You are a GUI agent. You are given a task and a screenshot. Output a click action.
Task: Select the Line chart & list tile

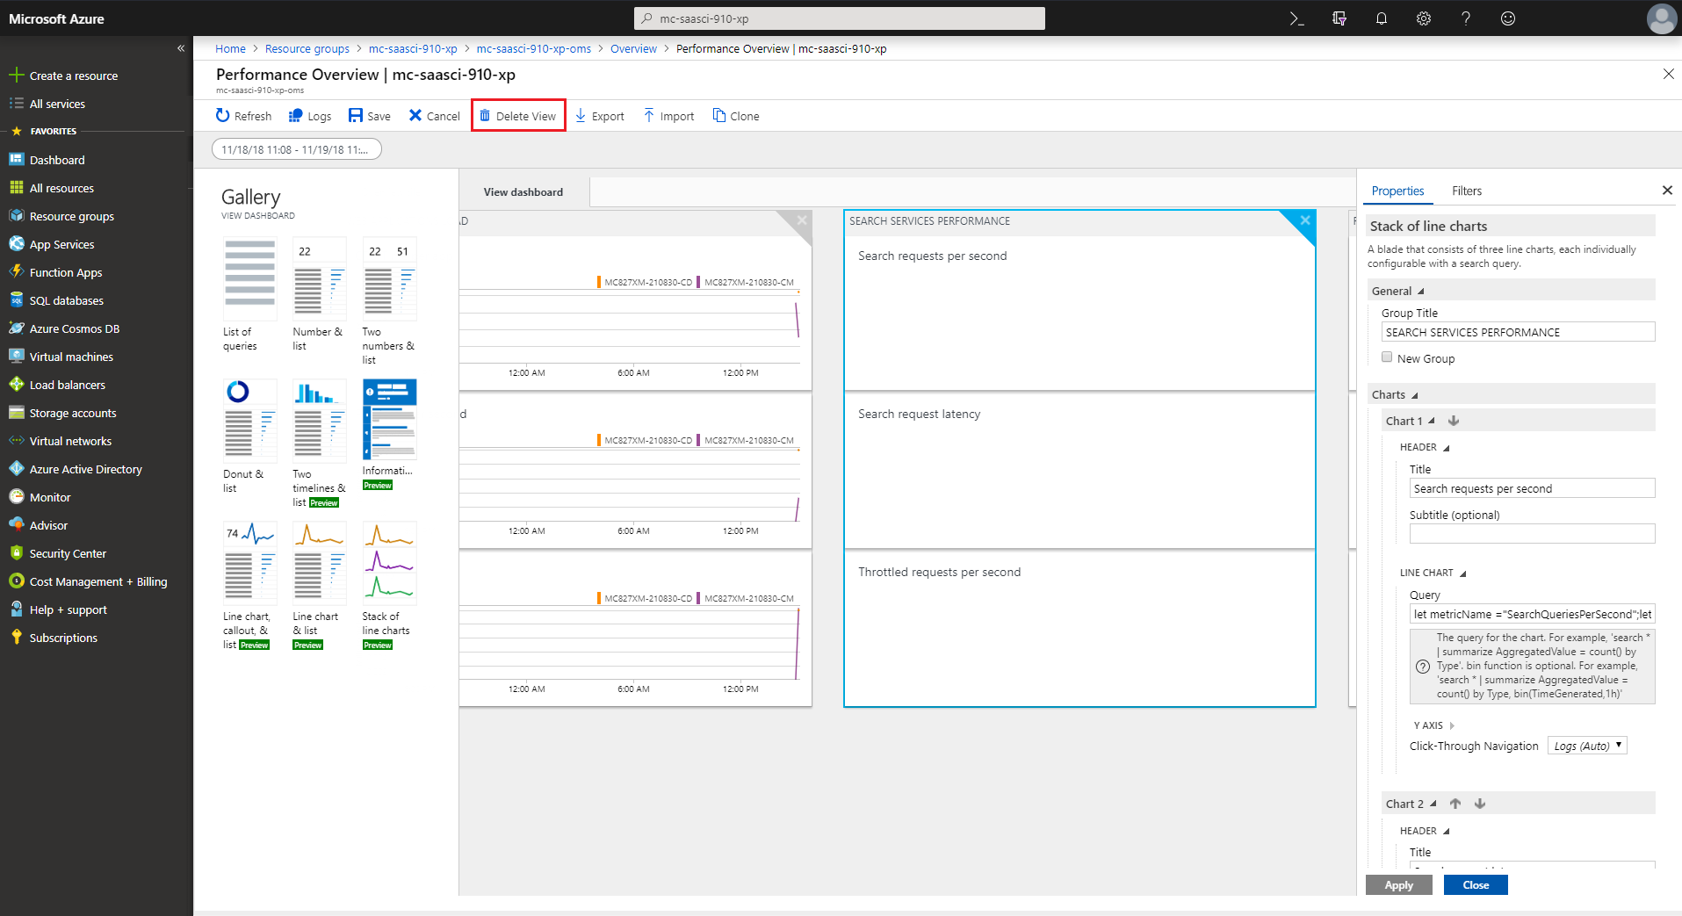point(319,586)
